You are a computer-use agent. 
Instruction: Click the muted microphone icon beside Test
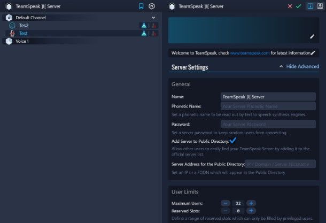12,33
